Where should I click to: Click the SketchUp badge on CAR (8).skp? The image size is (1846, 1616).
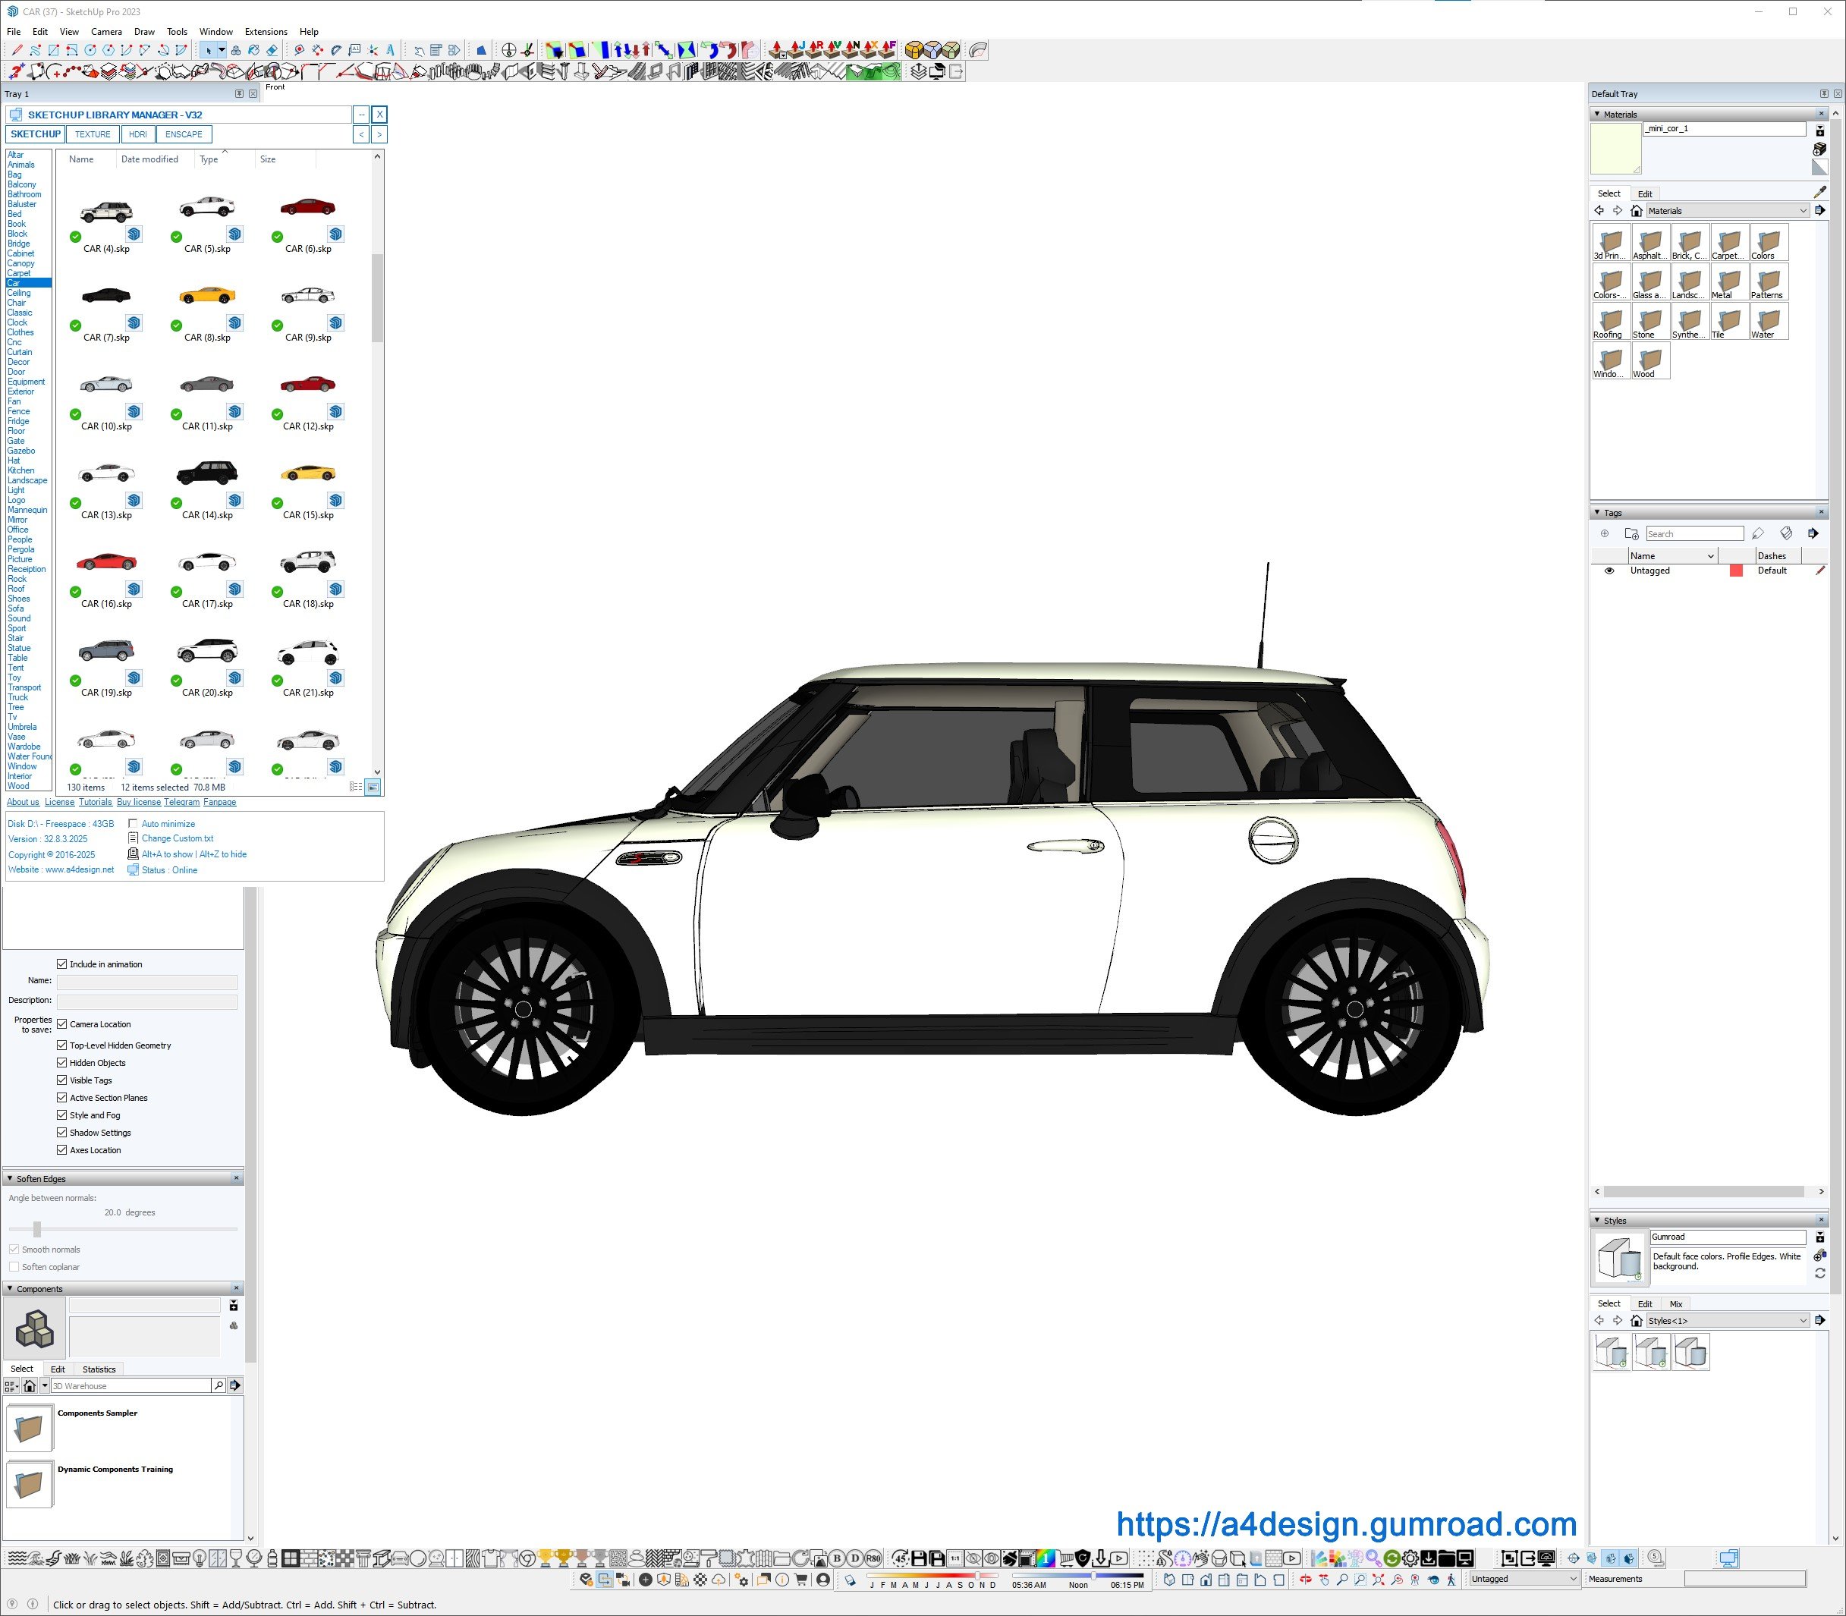pos(234,323)
